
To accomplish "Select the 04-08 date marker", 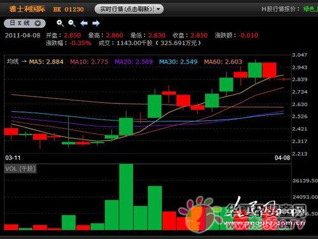I will 282,158.
